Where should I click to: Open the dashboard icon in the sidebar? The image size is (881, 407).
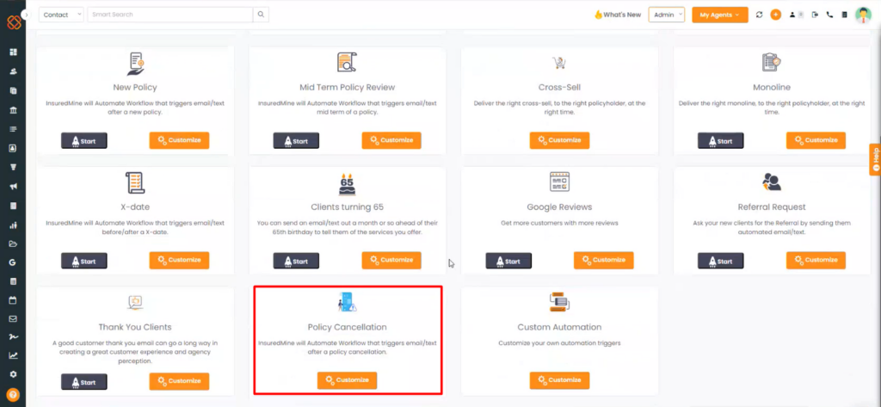(x=13, y=52)
